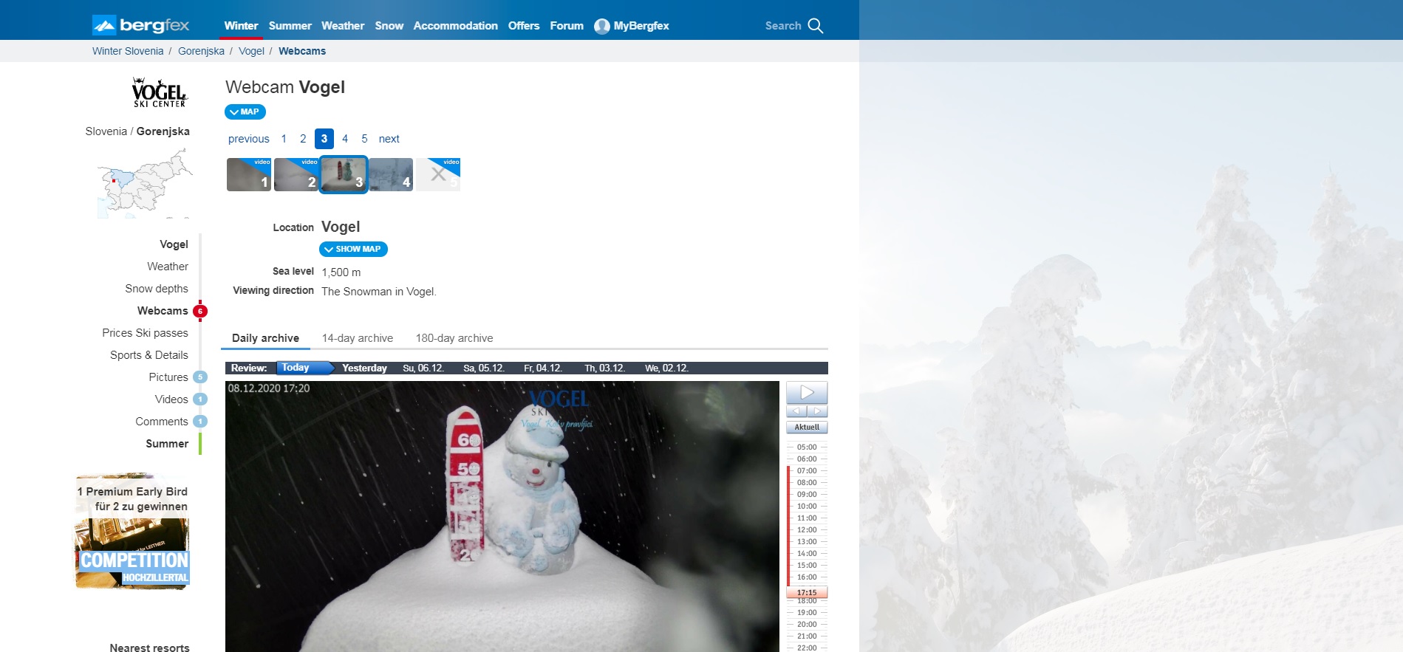Open webcam thumbnail number 4
Screen dimensions: 1403x652
tap(391, 175)
